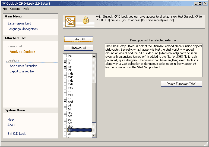Click Apply to Outlook
The image size is (209, 147).
tap(22, 52)
